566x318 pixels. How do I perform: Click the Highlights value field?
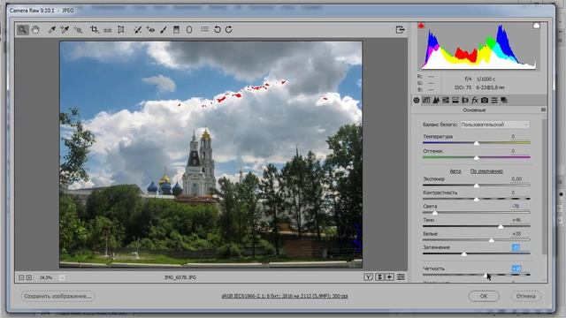tap(516, 206)
